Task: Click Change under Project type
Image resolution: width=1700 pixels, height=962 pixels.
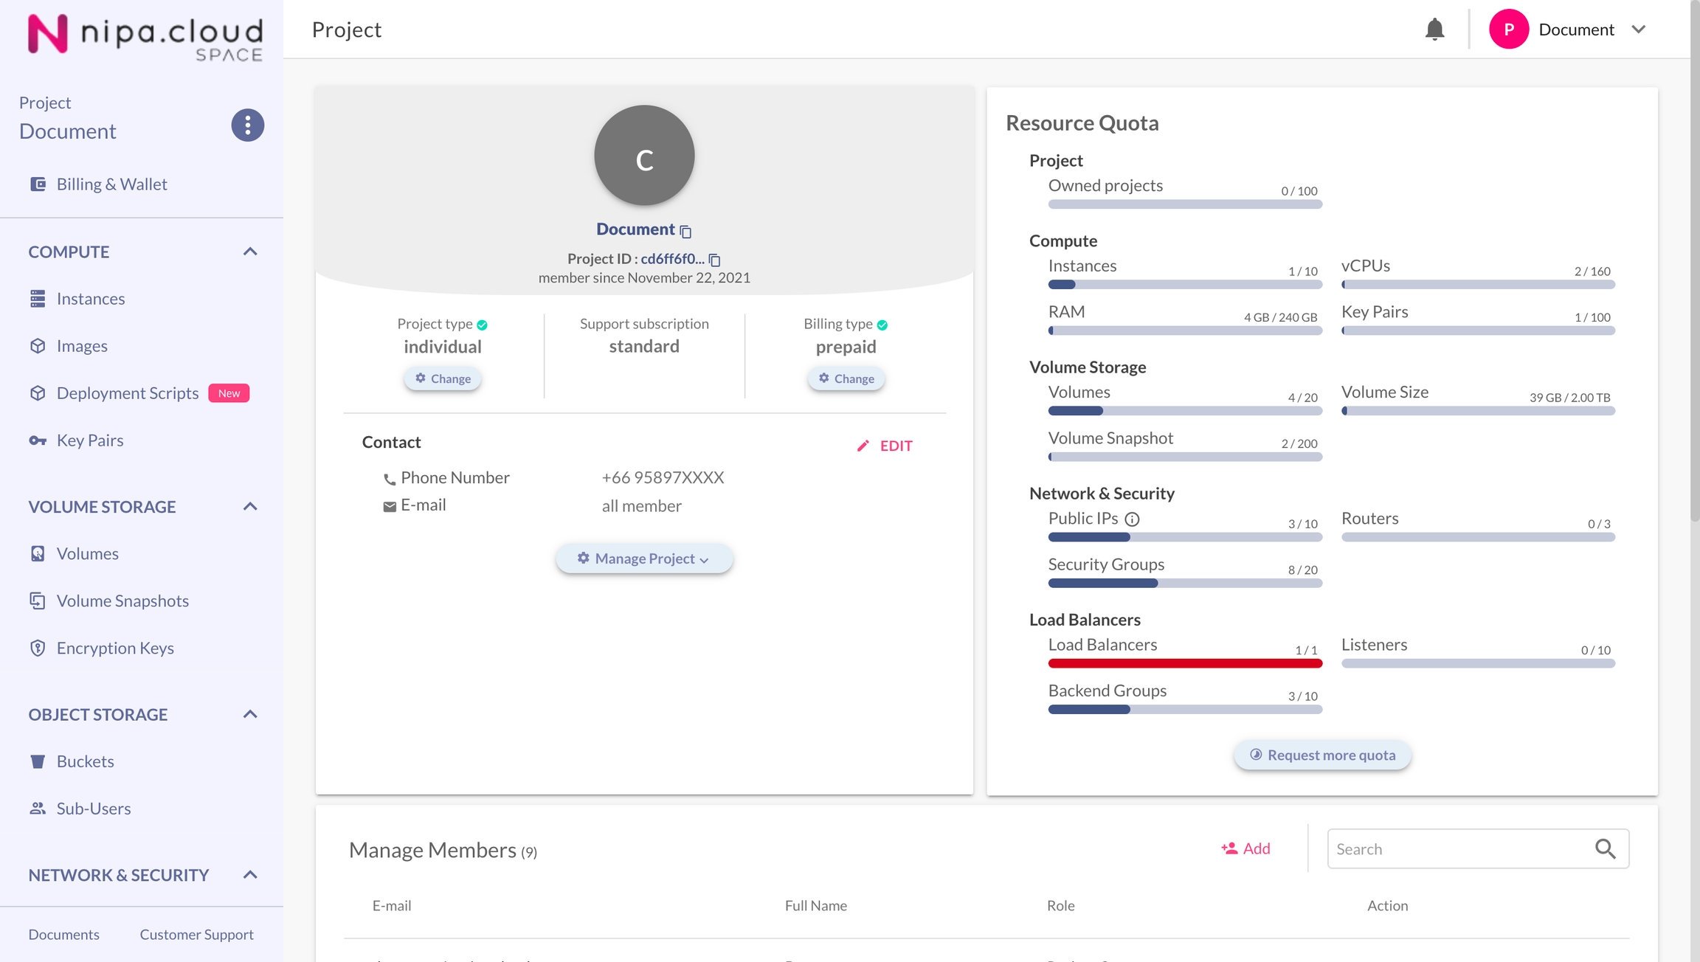Action: [x=443, y=378]
